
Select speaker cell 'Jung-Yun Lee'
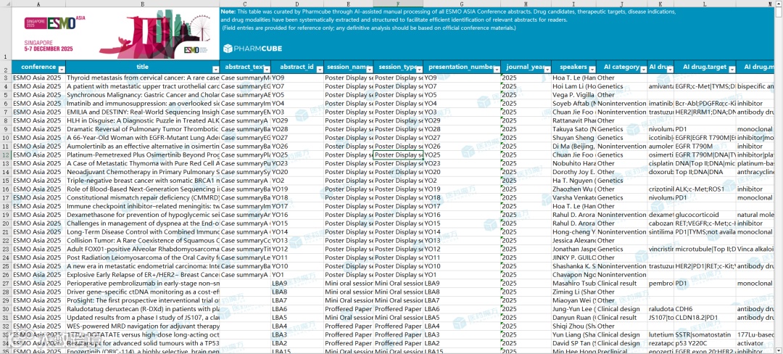(x=573, y=309)
